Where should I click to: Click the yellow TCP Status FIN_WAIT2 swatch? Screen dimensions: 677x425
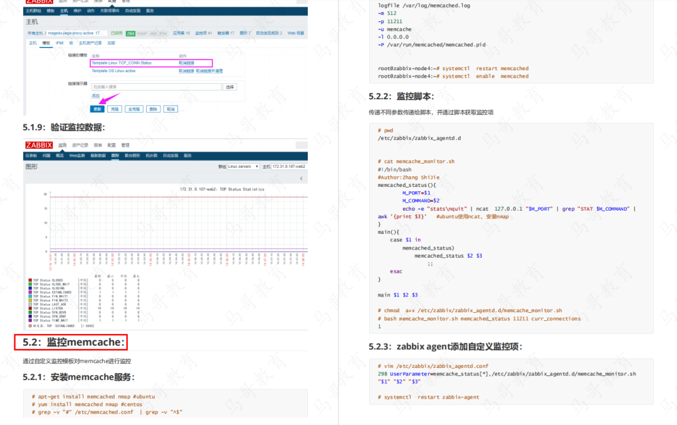(30, 300)
